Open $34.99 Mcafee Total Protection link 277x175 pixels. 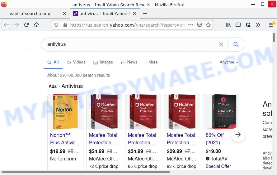(142, 139)
